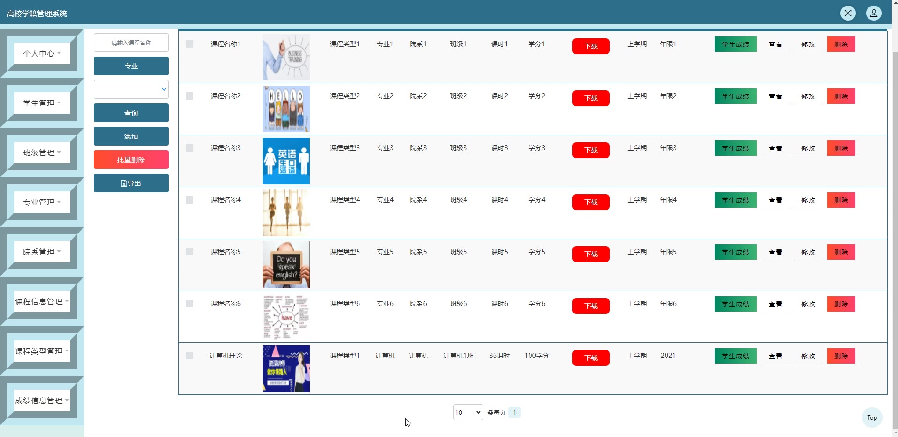Click the fullscreen toggle icon in header
The height and width of the screenshot is (437, 898).
(848, 13)
